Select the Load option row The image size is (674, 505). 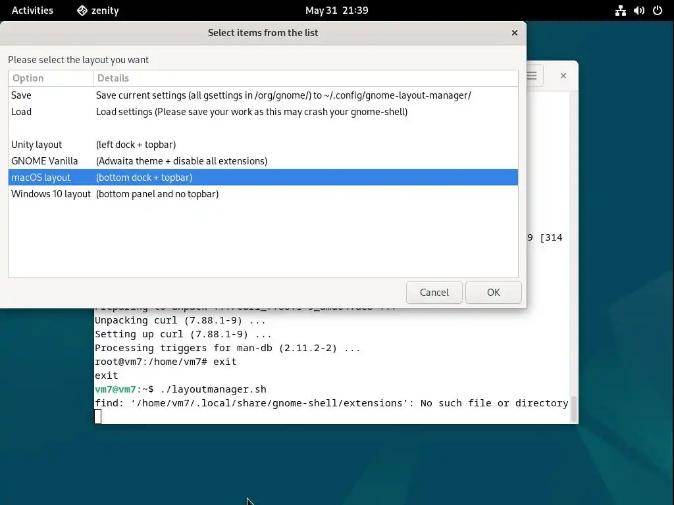tap(263, 112)
